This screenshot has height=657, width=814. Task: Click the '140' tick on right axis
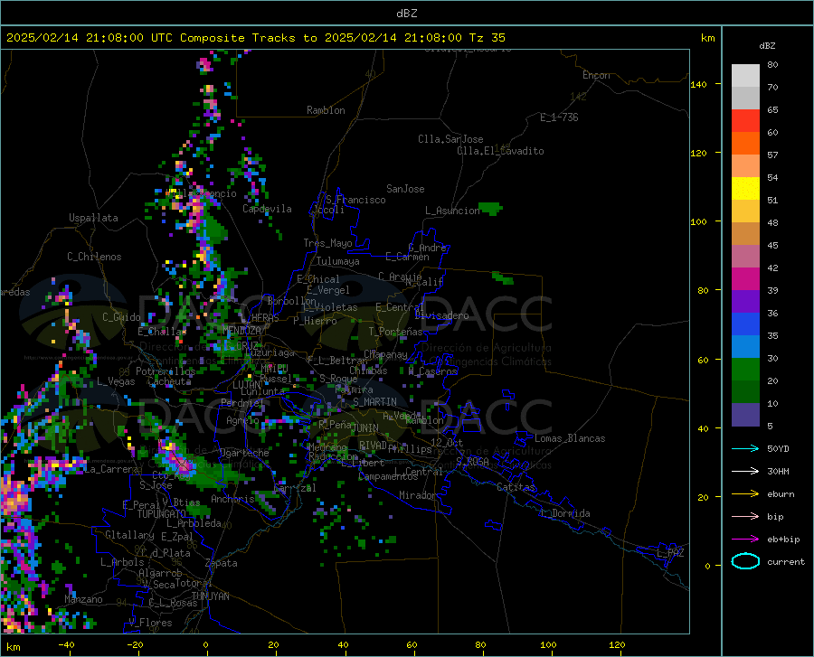click(x=698, y=84)
